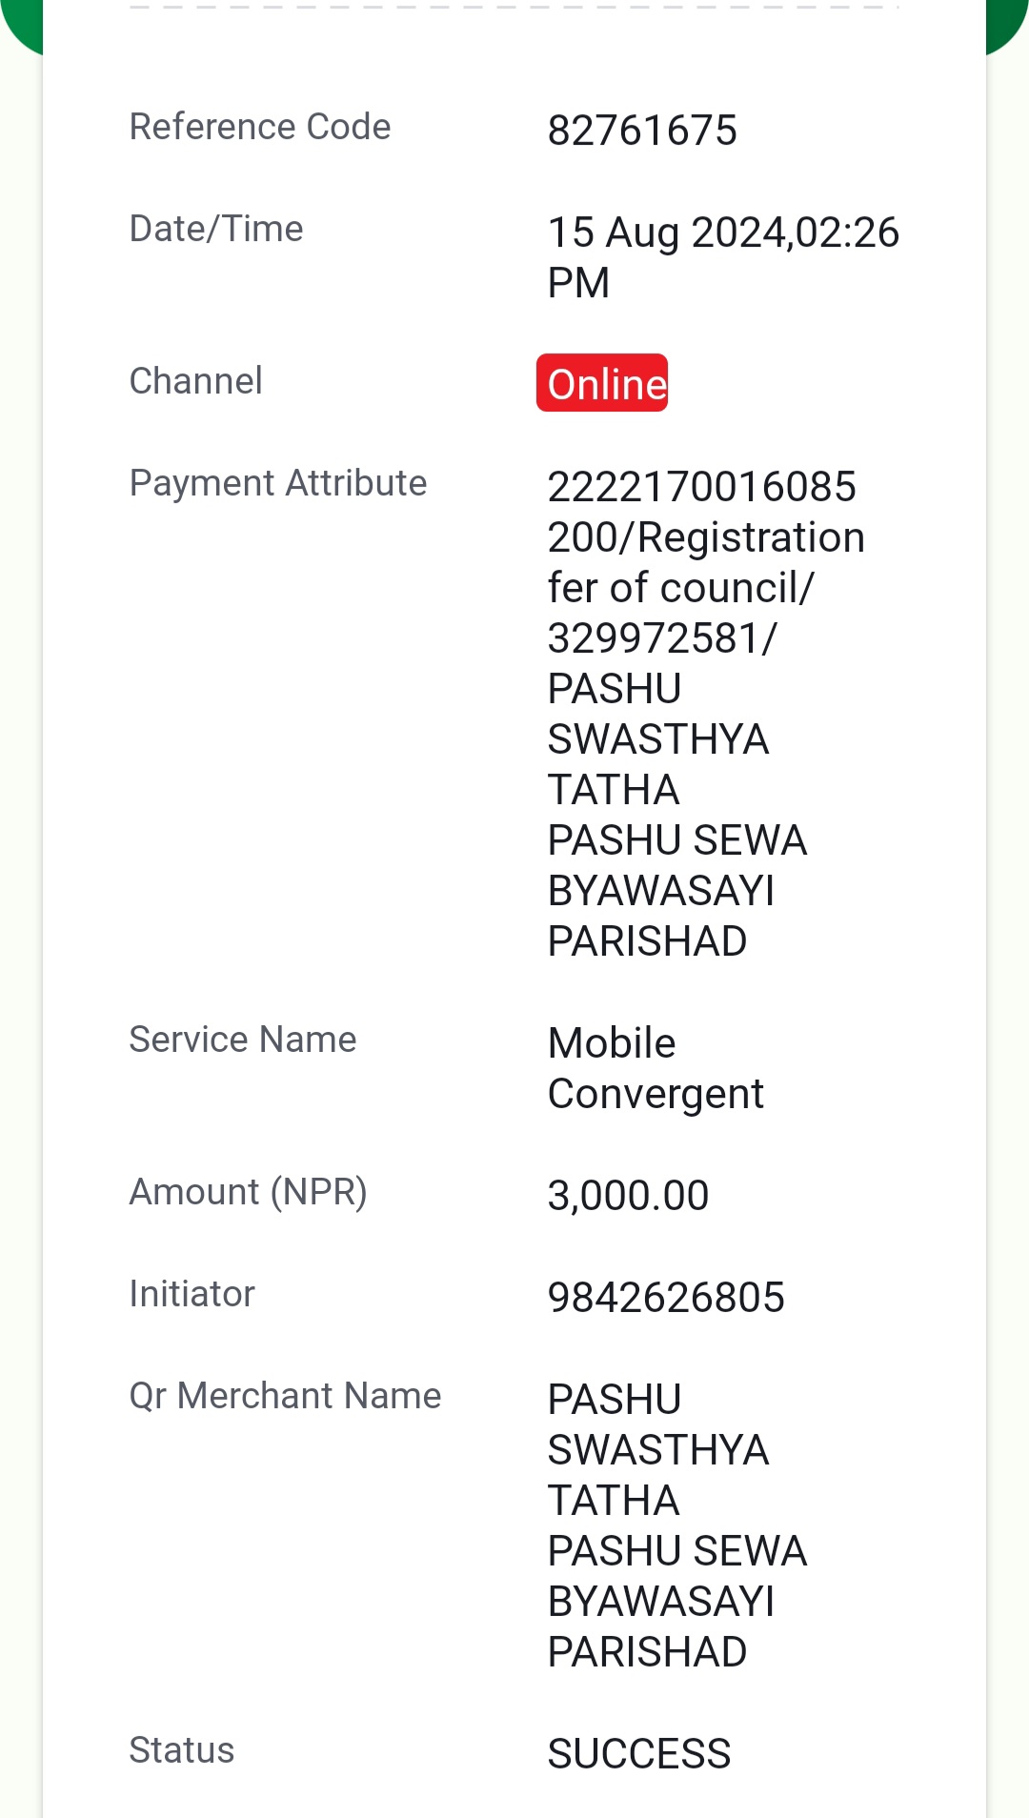Select initiator number 9842626805
This screenshot has height=1818, width=1029.
coord(666,1298)
